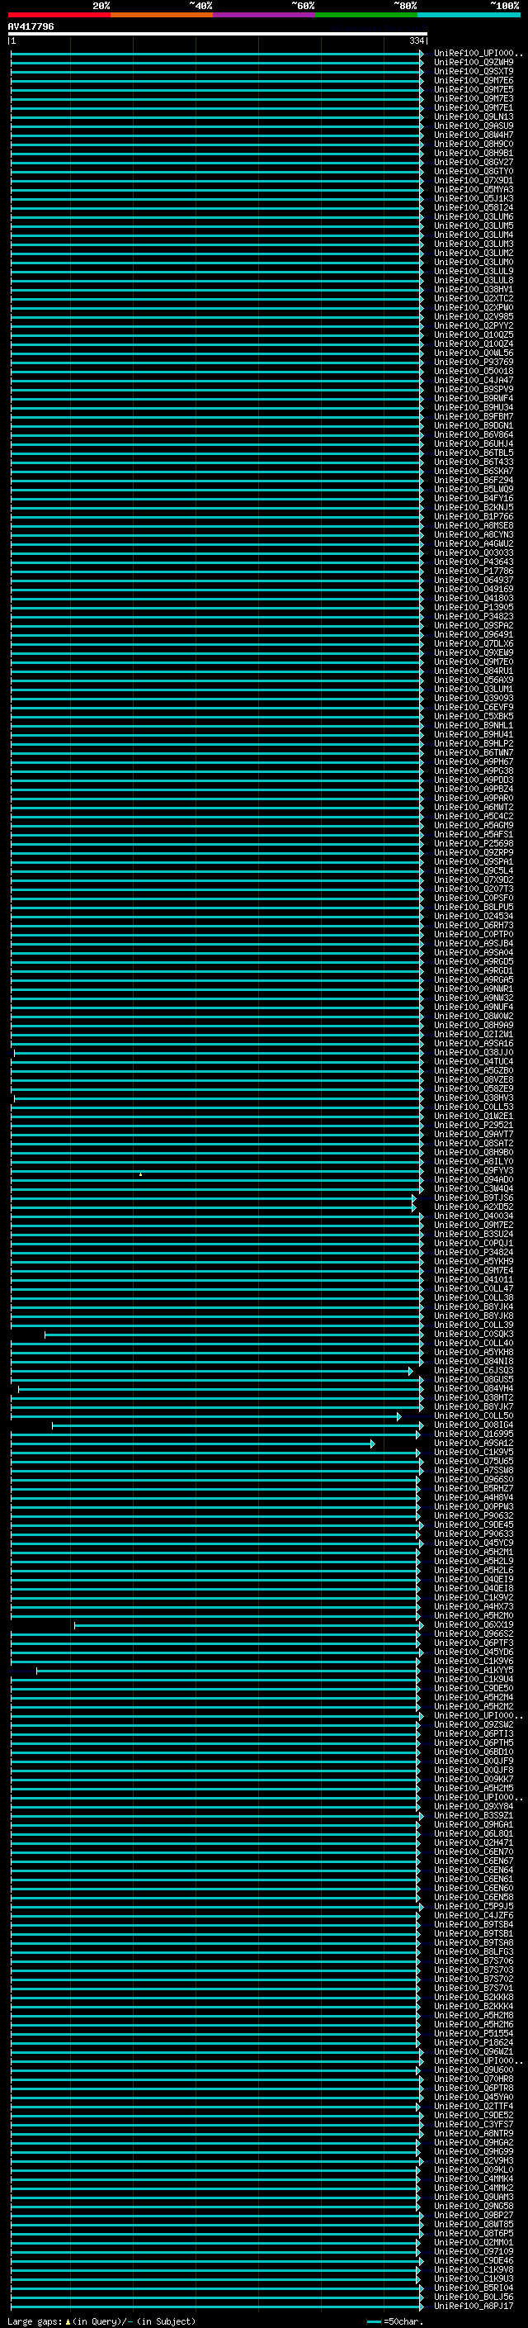Select hit label UniRef100_B6F294
This screenshot has height=2328, width=528.
(474, 480)
